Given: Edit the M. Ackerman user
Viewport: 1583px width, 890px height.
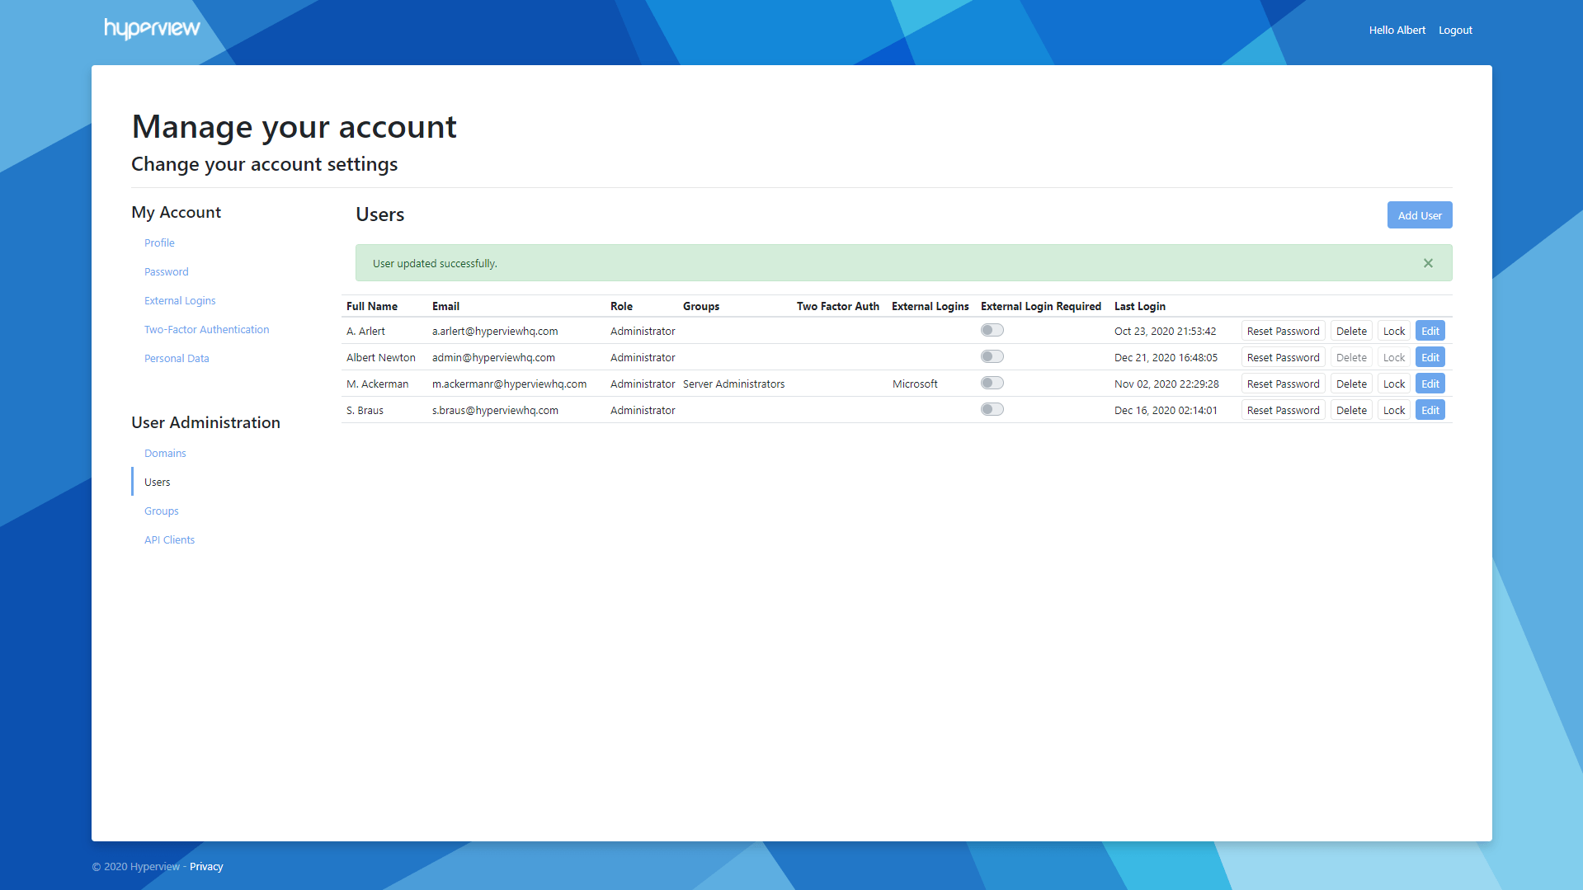Looking at the screenshot, I should coord(1430,384).
